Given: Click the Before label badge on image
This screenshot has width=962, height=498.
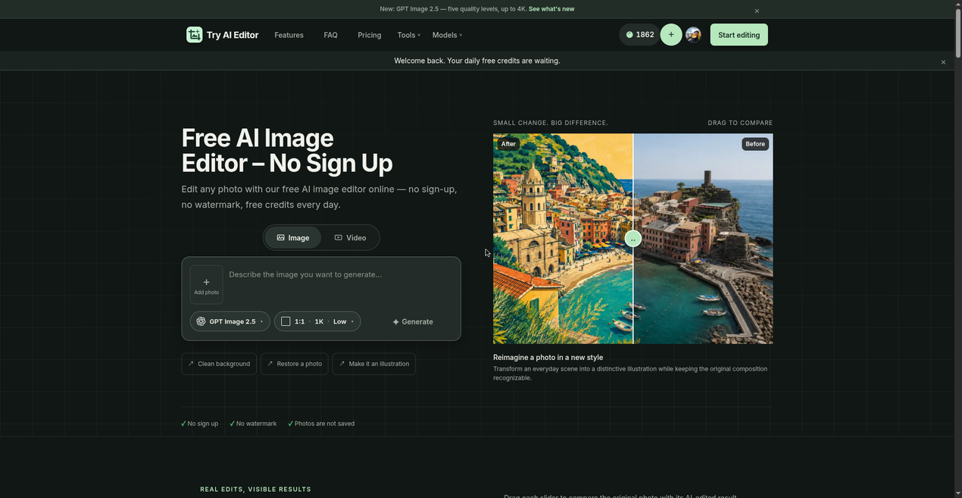Looking at the screenshot, I should click(755, 144).
